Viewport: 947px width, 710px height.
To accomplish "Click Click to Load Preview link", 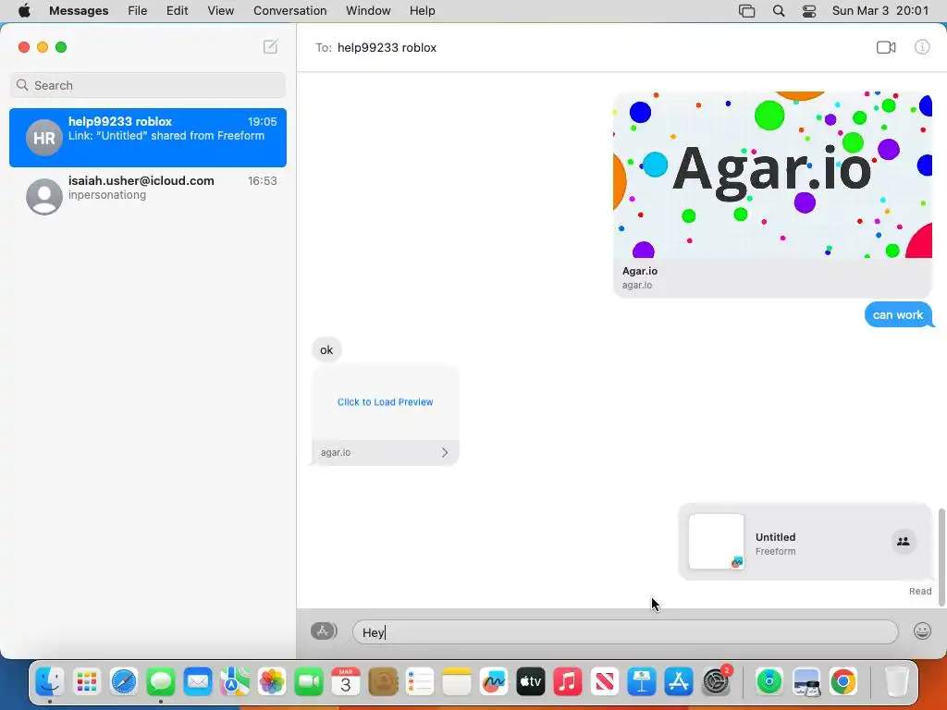I will pyautogui.click(x=385, y=402).
